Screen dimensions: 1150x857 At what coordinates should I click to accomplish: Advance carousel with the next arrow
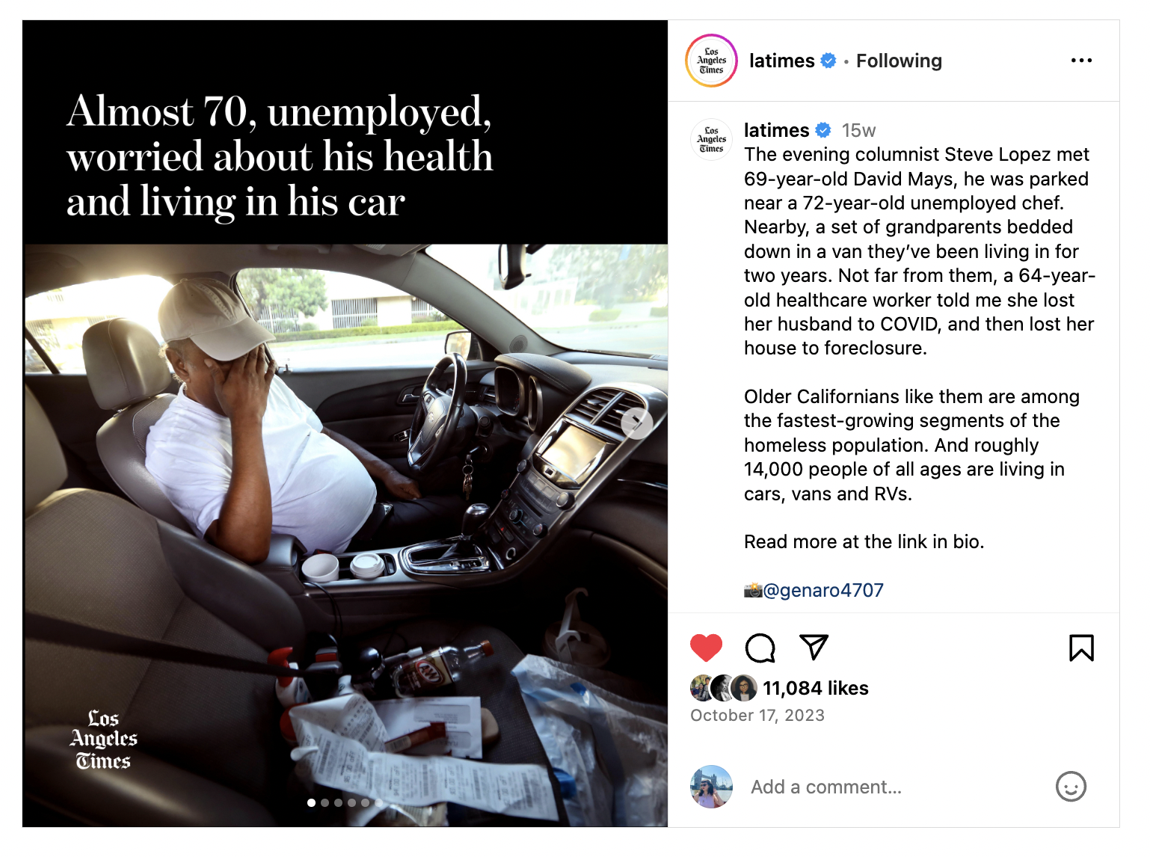tap(636, 423)
